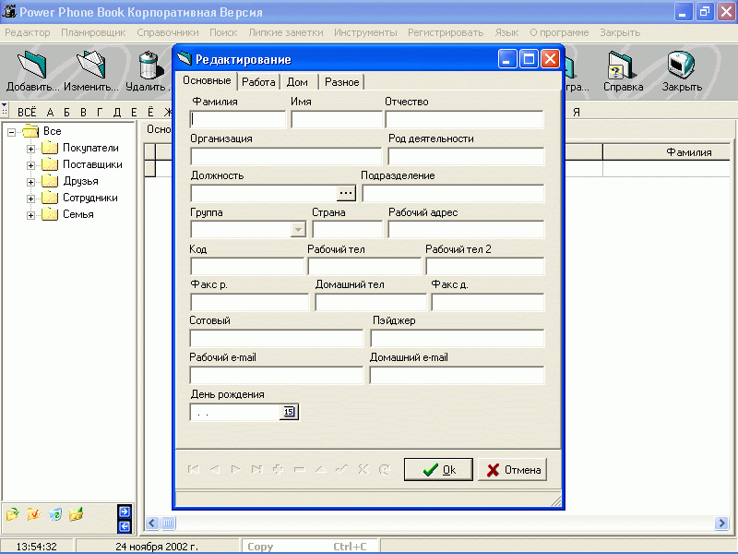Confirm the dialog with Ok button
Screen dimensions: 738x554
click(x=438, y=470)
